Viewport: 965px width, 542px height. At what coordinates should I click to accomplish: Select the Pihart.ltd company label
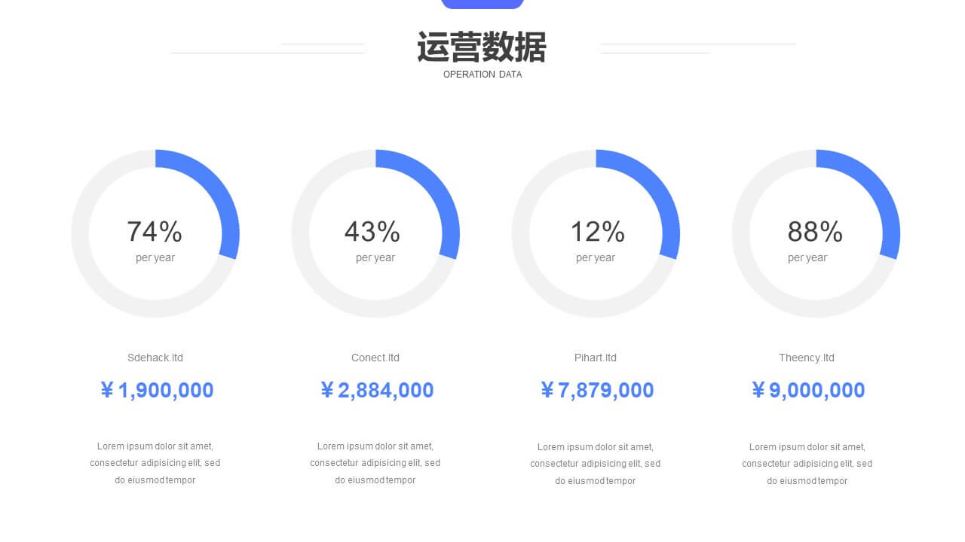[596, 358]
